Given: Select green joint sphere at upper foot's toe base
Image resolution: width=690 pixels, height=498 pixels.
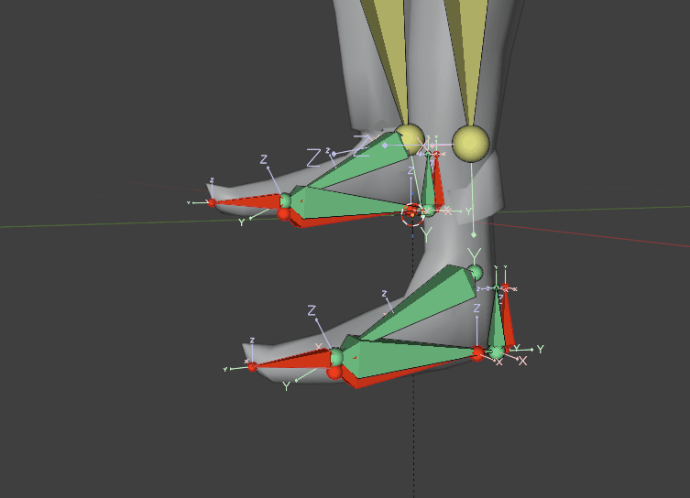Looking at the screenshot, I should pyautogui.click(x=286, y=200).
